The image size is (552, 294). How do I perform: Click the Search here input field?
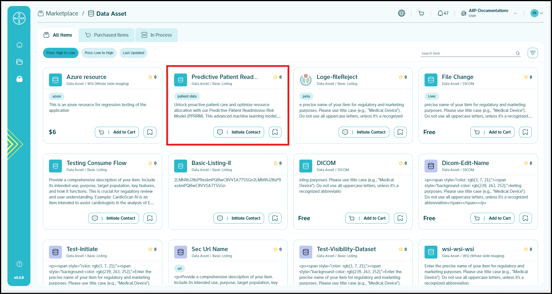coord(467,53)
